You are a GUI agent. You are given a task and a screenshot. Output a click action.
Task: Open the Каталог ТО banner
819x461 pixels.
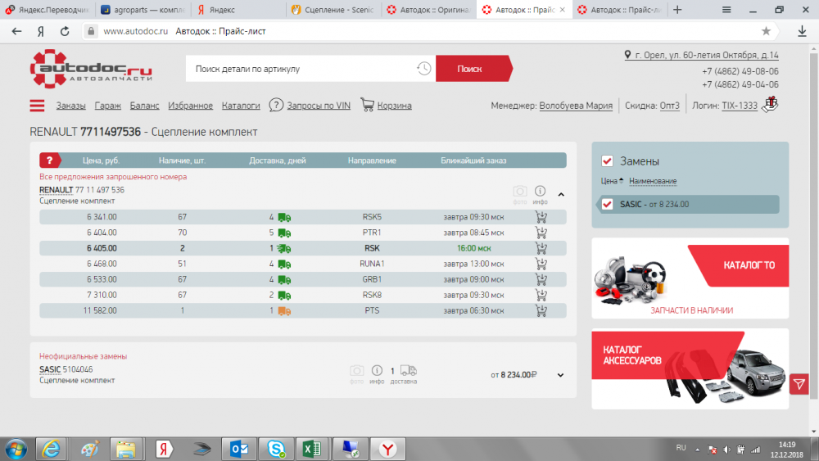(x=690, y=278)
